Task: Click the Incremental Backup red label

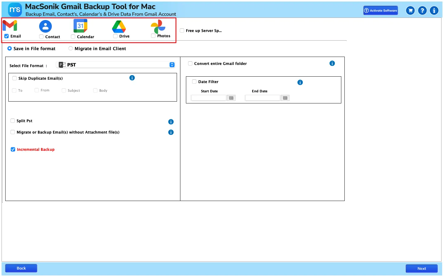Action: [x=36, y=150]
